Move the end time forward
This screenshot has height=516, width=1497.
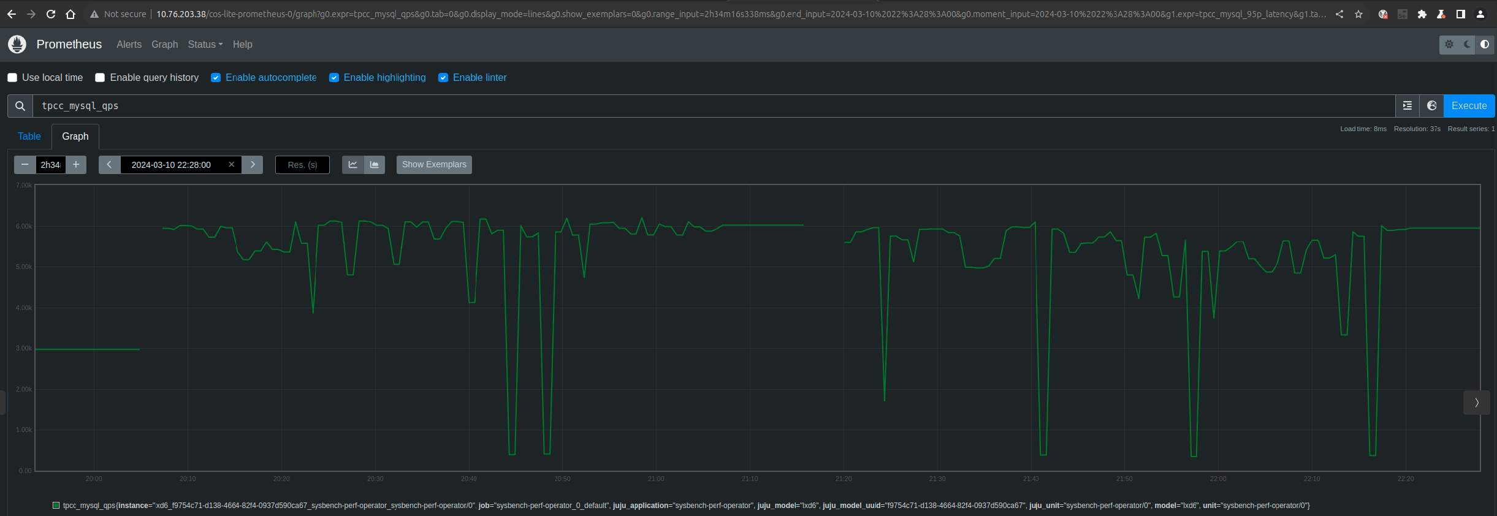(x=253, y=165)
